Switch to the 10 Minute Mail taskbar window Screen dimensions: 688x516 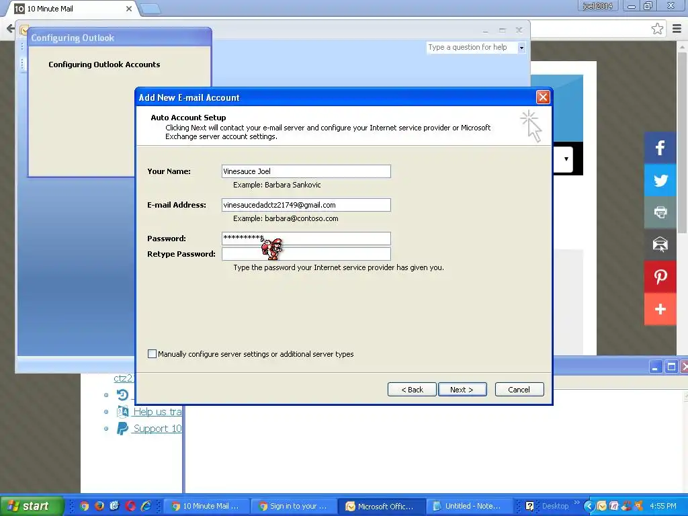pyautogui.click(x=206, y=506)
